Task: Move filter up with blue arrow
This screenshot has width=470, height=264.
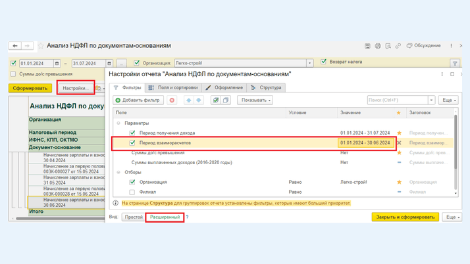Action: pyautogui.click(x=188, y=100)
